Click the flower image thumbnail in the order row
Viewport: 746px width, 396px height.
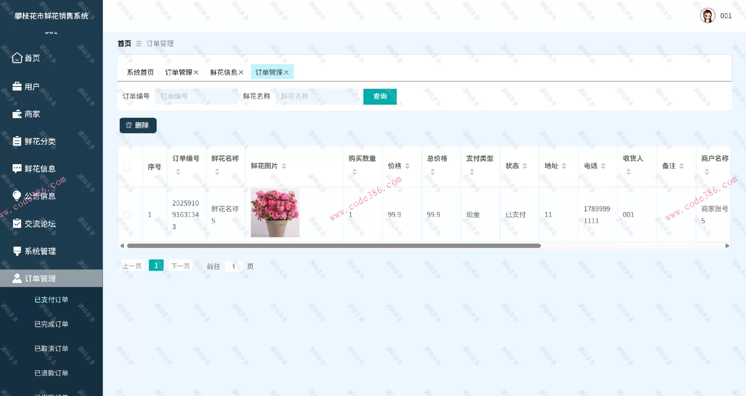pos(275,213)
